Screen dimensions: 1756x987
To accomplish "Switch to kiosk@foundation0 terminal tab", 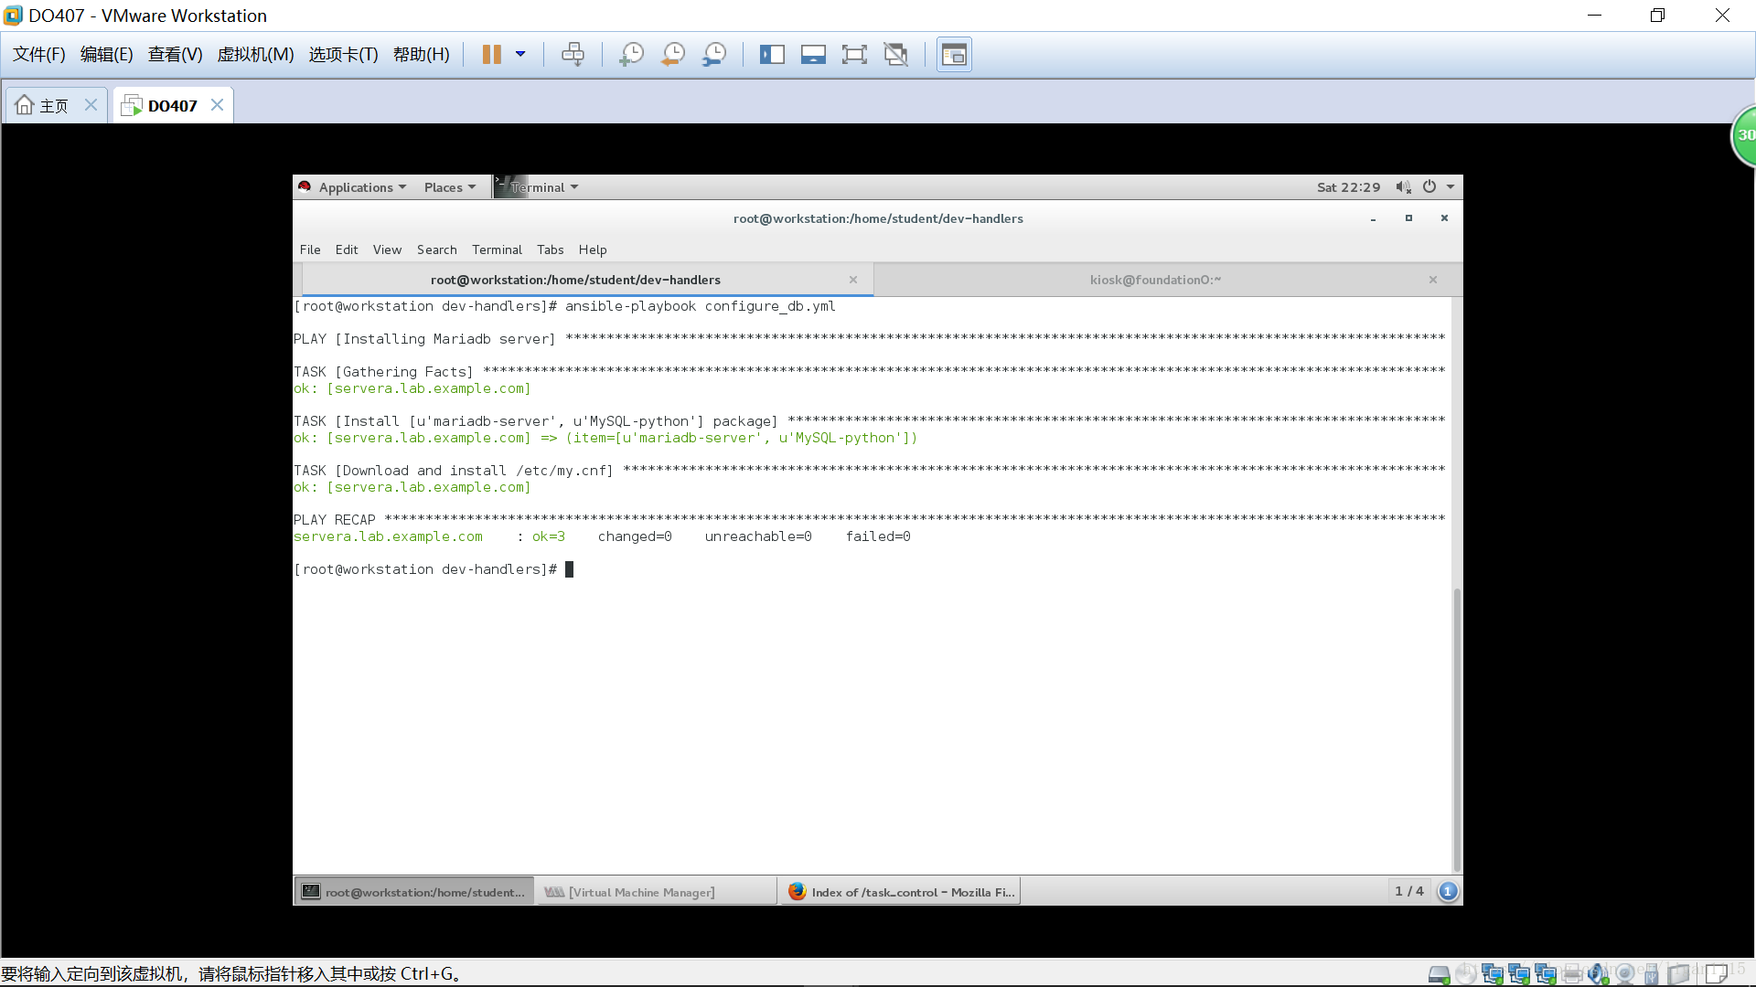I will (x=1155, y=280).
